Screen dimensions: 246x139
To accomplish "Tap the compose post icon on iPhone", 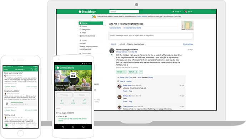I will 36,69.
